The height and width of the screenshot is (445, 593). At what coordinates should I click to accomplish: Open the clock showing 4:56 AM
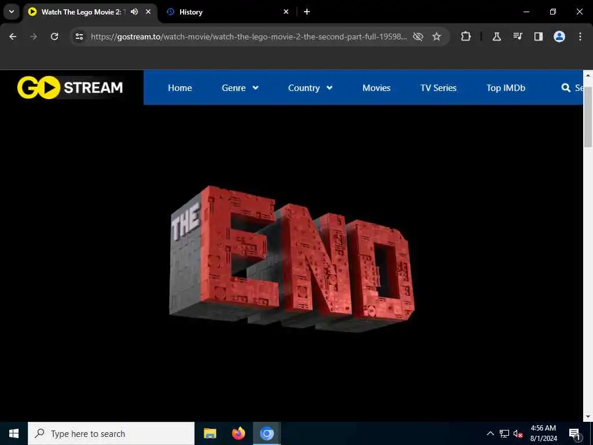coord(543,433)
